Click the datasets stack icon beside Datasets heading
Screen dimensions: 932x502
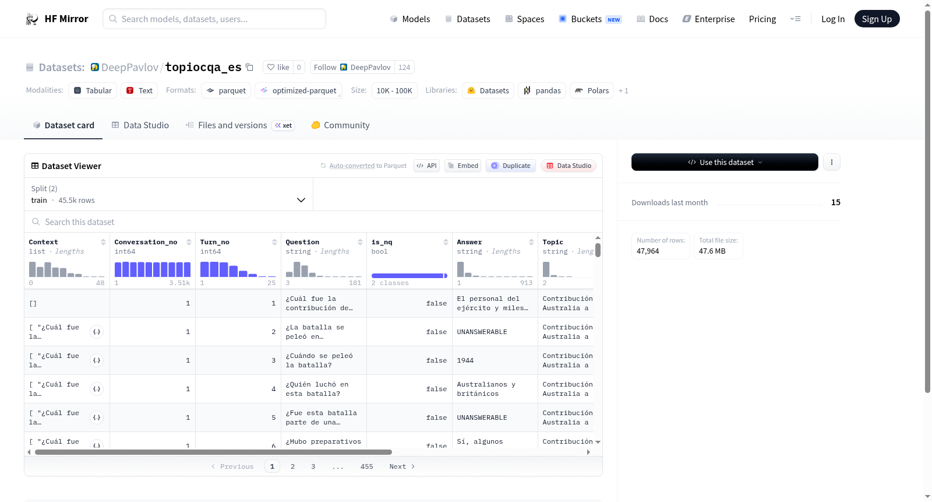(30, 68)
